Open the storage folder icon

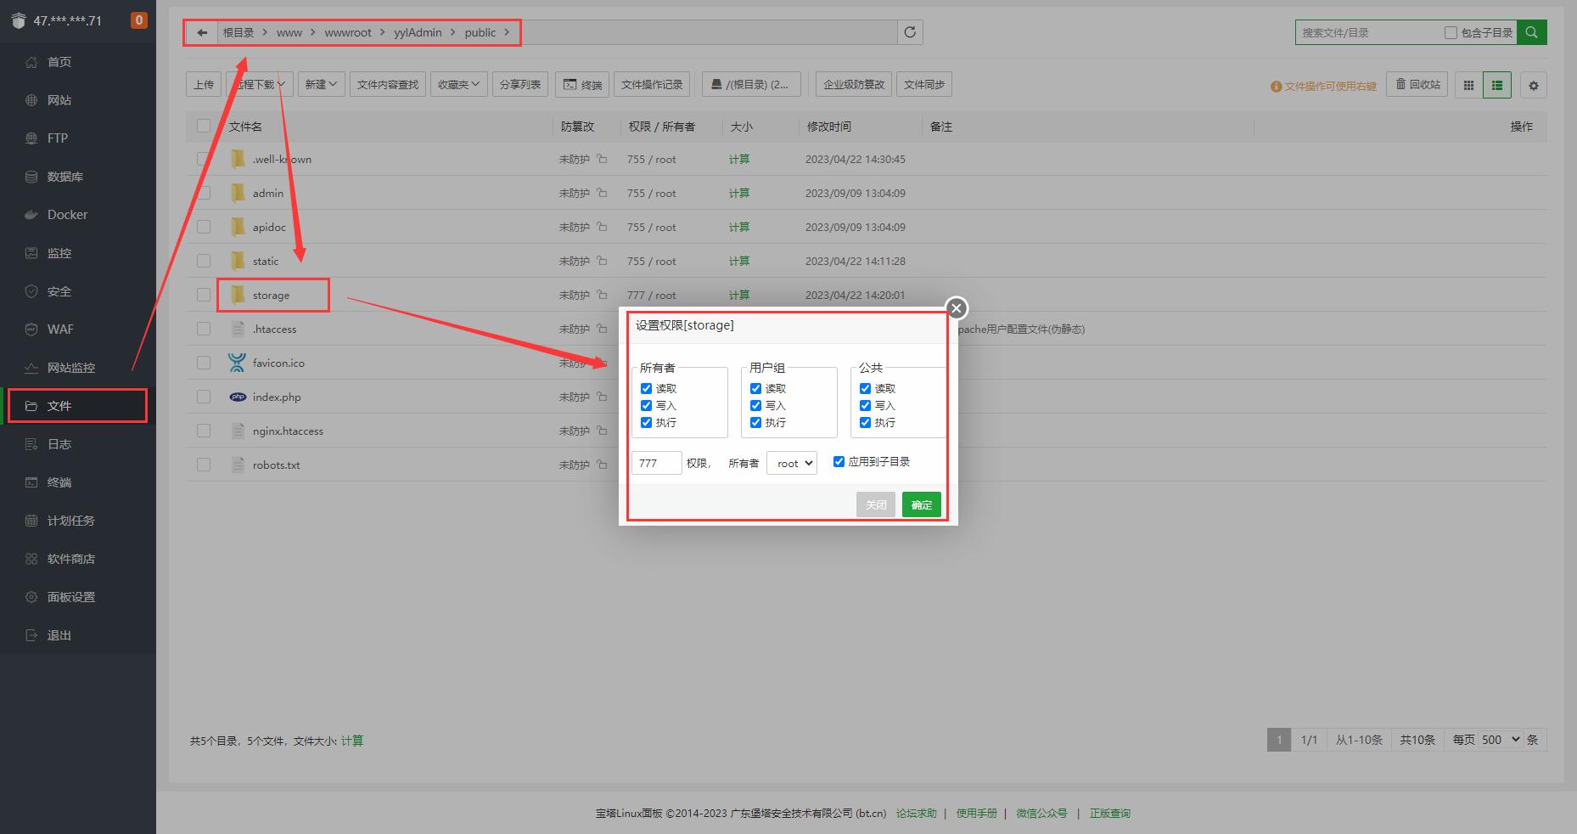[x=239, y=295]
